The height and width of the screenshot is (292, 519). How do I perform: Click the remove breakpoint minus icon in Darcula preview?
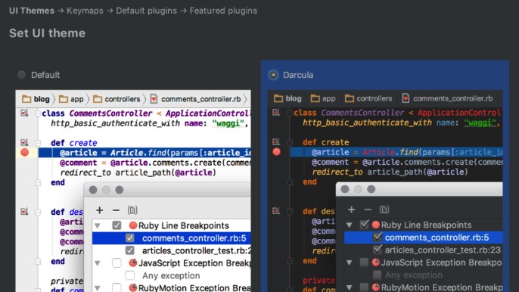pyautogui.click(x=368, y=210)
